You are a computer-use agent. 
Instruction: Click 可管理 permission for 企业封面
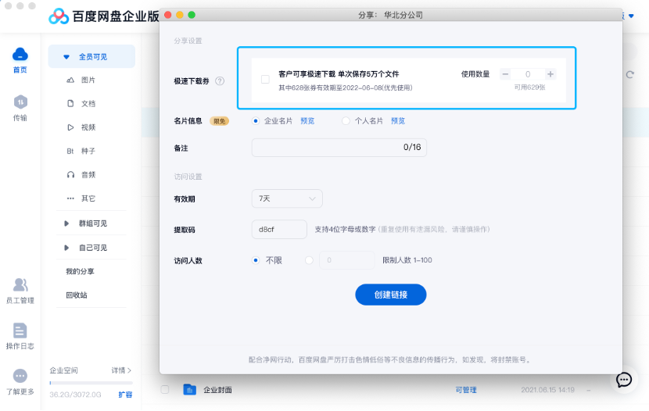[x=466, y=389]
